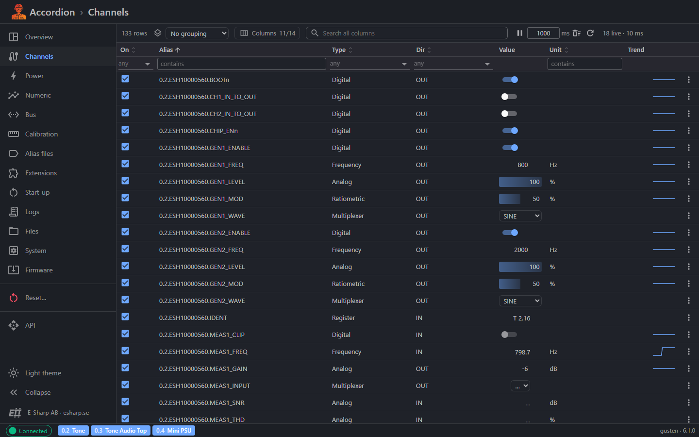The height and width of the screenshot is (437, 699).
Task: Open the Overview page icon
Action: click(14, 37)
